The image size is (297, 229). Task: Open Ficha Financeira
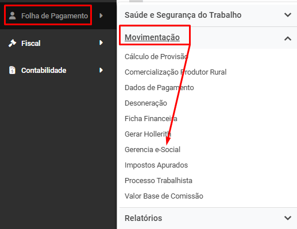[x=151, y=119]
